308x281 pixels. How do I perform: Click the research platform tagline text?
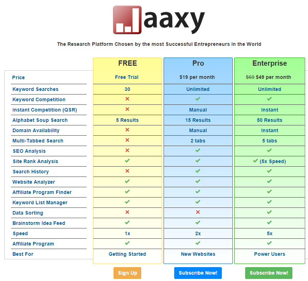pyautogui.click(x=159, y=44)
